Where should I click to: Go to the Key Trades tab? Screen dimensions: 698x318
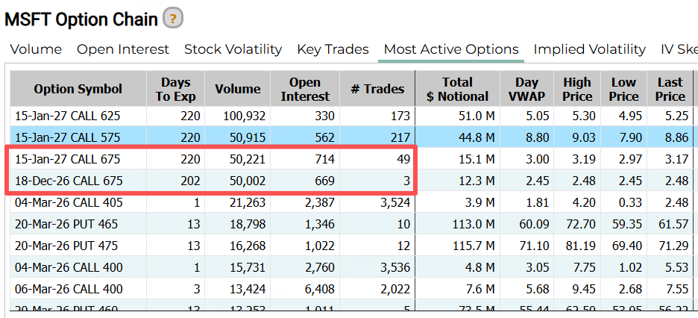[x=333, y=49]
